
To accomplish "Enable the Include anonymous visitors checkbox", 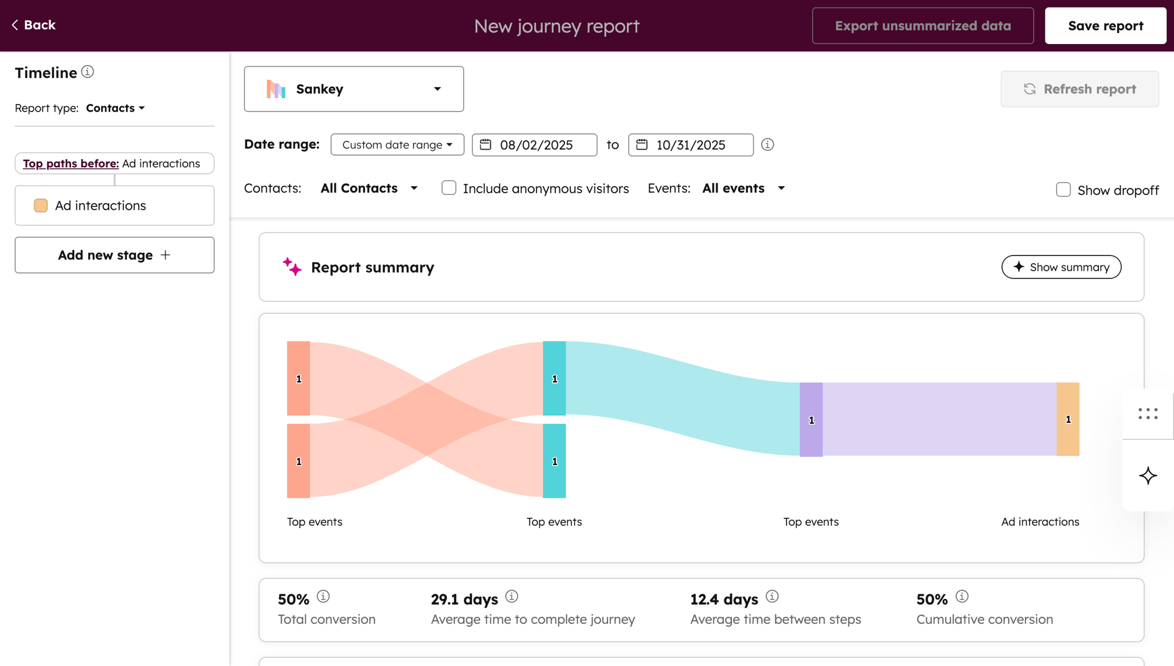I will click(x=448, y=188).
